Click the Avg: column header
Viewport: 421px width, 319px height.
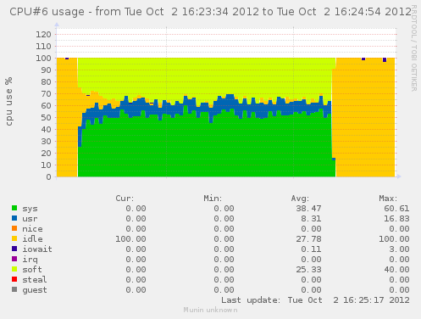click(x=300, y=199)
